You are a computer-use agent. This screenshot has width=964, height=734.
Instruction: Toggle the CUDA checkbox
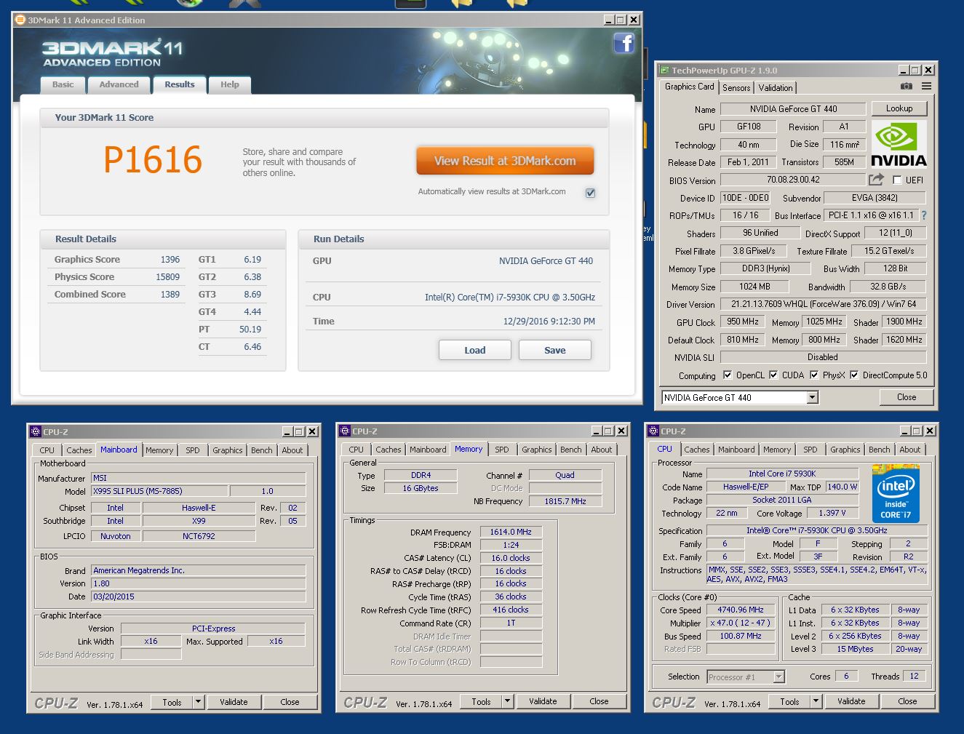773,375
